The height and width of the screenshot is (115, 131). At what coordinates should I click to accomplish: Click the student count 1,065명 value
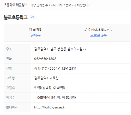55,97
